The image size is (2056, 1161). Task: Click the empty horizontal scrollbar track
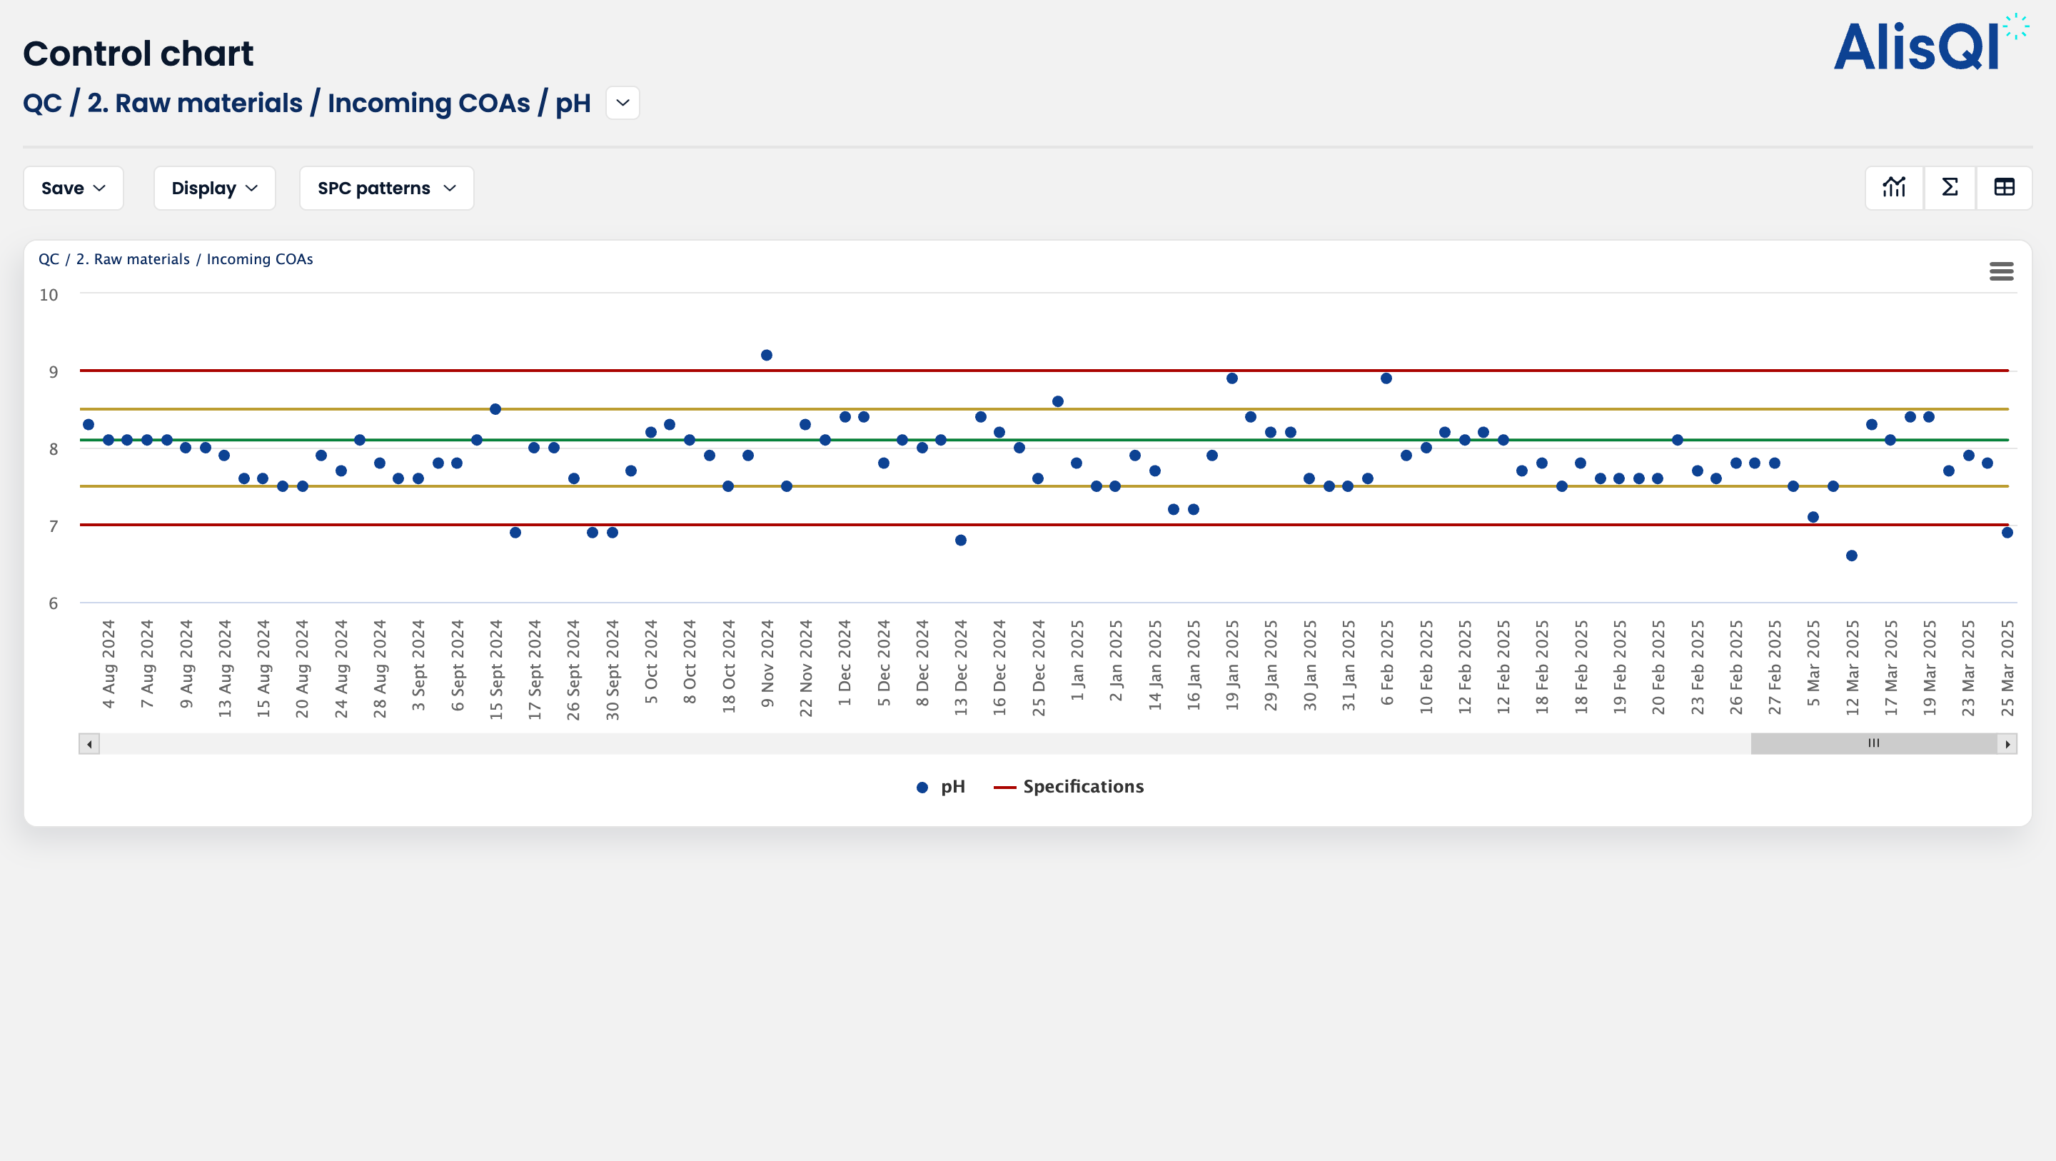(925, 744)
